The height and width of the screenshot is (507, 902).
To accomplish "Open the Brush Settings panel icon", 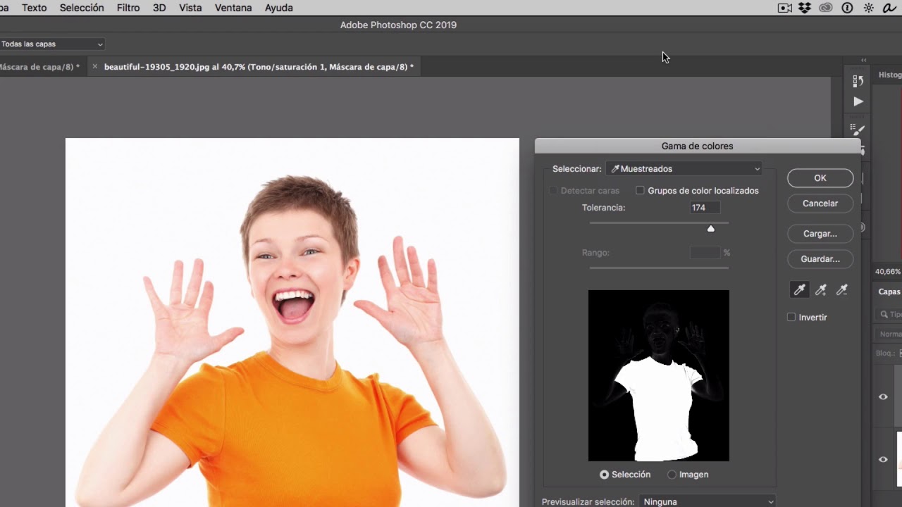I will pos(858,130).
